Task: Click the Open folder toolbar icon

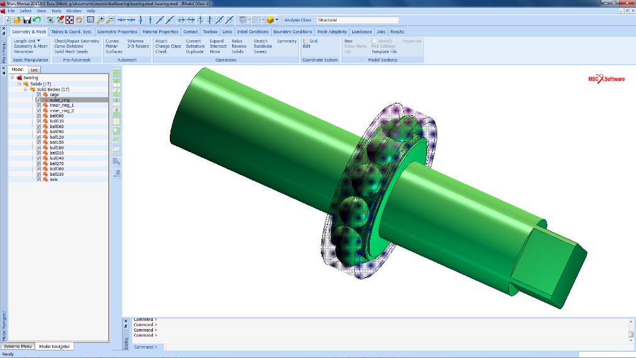Action: point(17,20)
